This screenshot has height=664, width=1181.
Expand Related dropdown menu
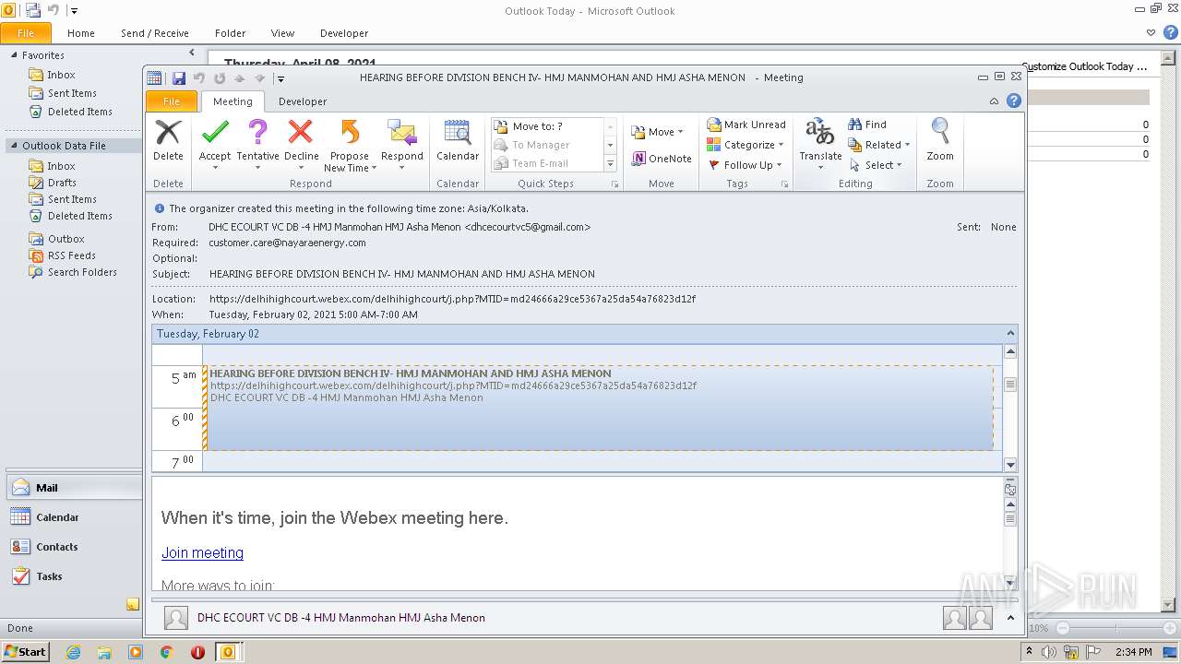878,145
